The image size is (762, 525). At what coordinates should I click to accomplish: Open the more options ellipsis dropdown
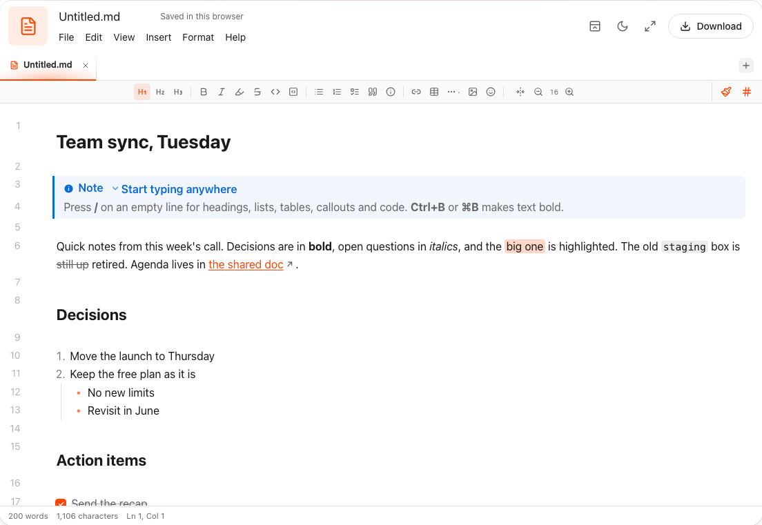click(453, 92)
